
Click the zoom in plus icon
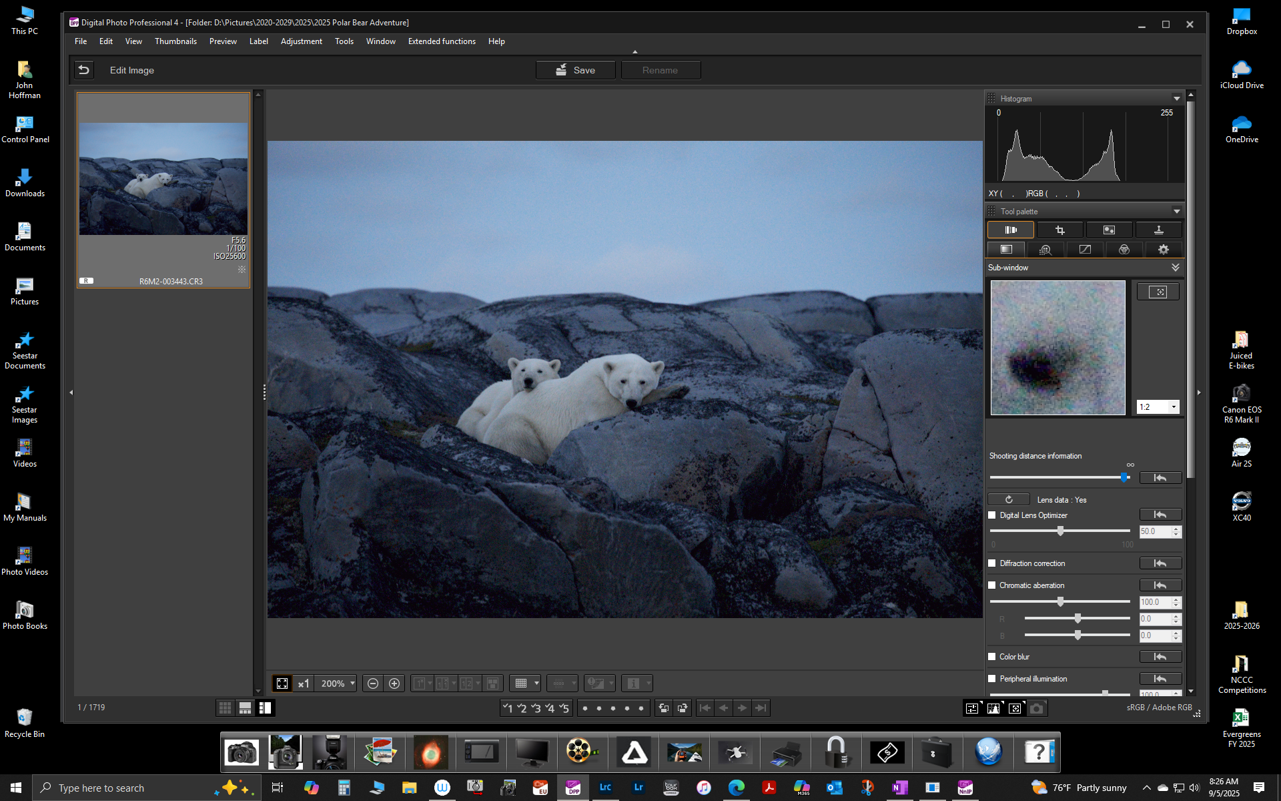(x=394, y=683)
